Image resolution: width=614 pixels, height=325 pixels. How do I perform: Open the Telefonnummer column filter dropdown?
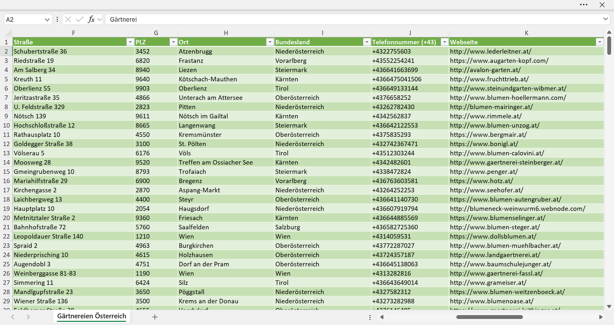tap(444, 42)
